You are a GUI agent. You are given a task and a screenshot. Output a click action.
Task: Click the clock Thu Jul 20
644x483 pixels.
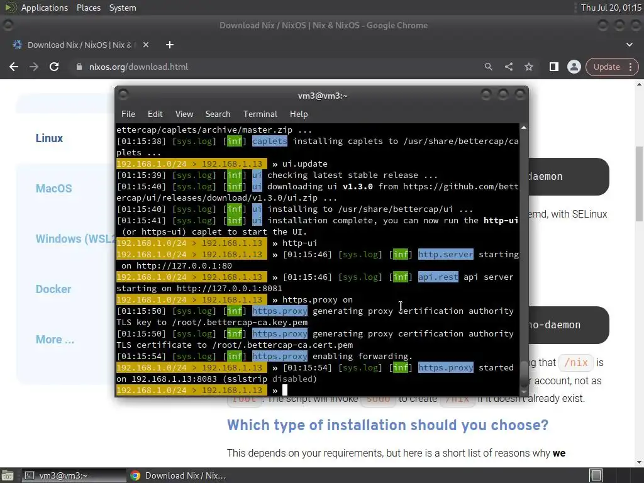coord(611,8)
